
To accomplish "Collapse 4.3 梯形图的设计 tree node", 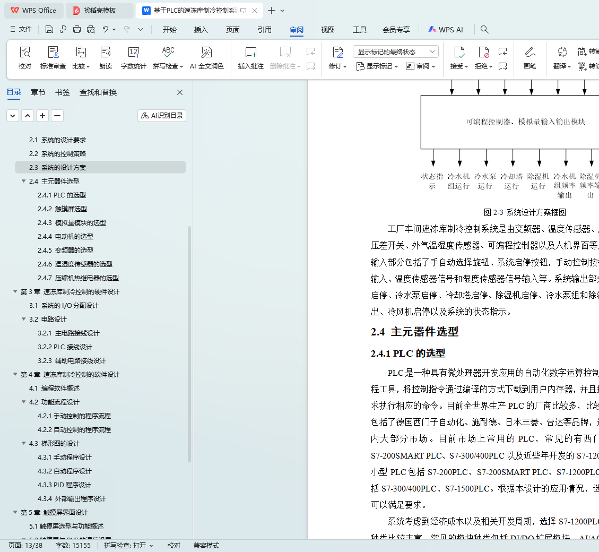I will coord(24,443).
